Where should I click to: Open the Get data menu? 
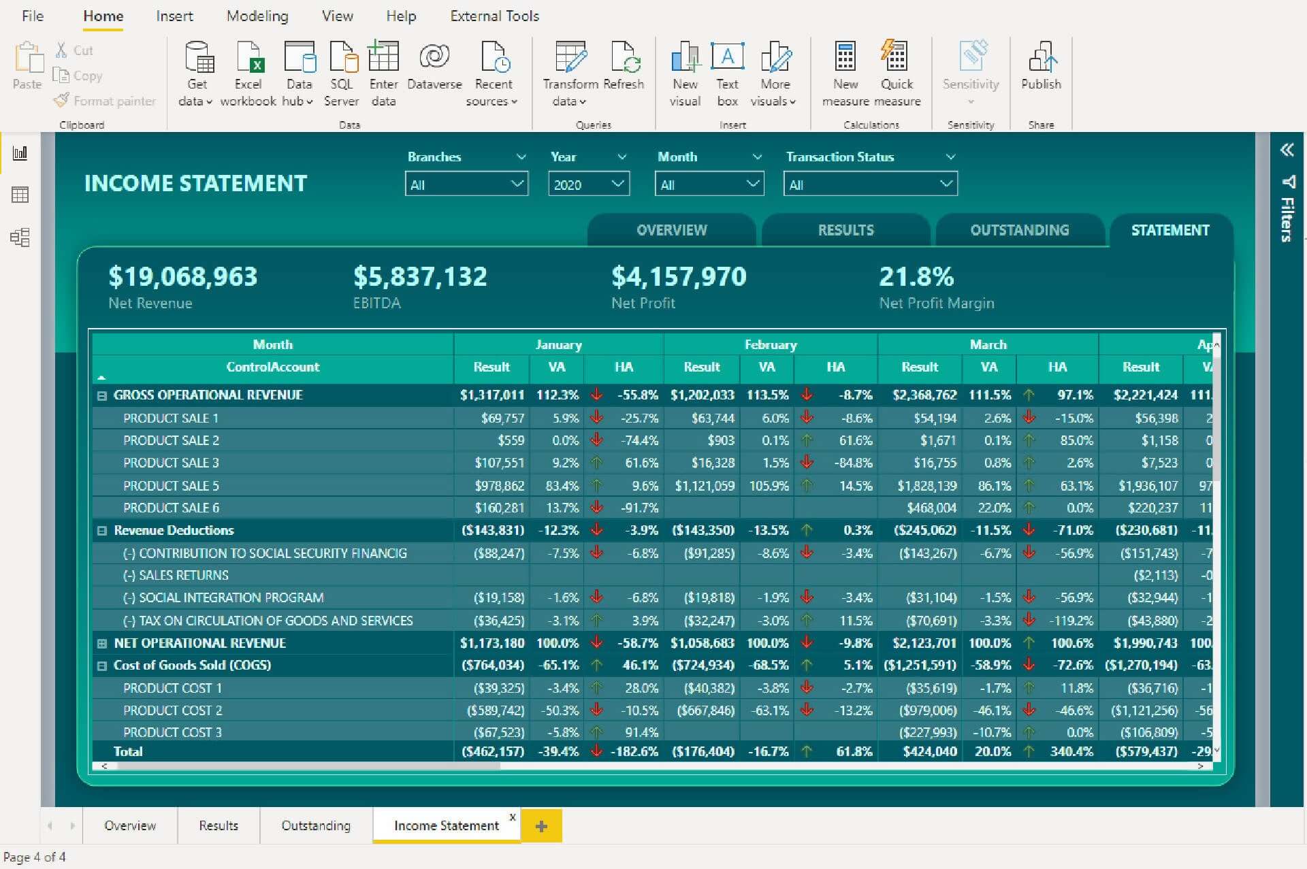tap(197, 71)
